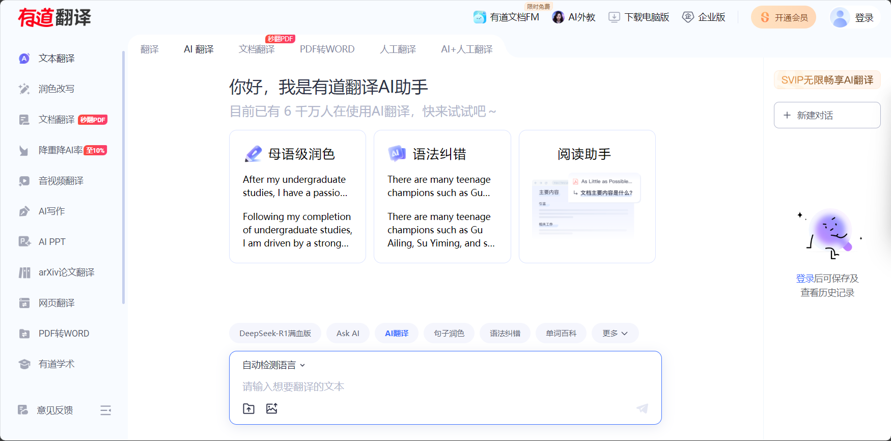This screenshot has height=441, width=891.
Task: Click 母语级润色 pen icon
Action: tap(253, 154)
